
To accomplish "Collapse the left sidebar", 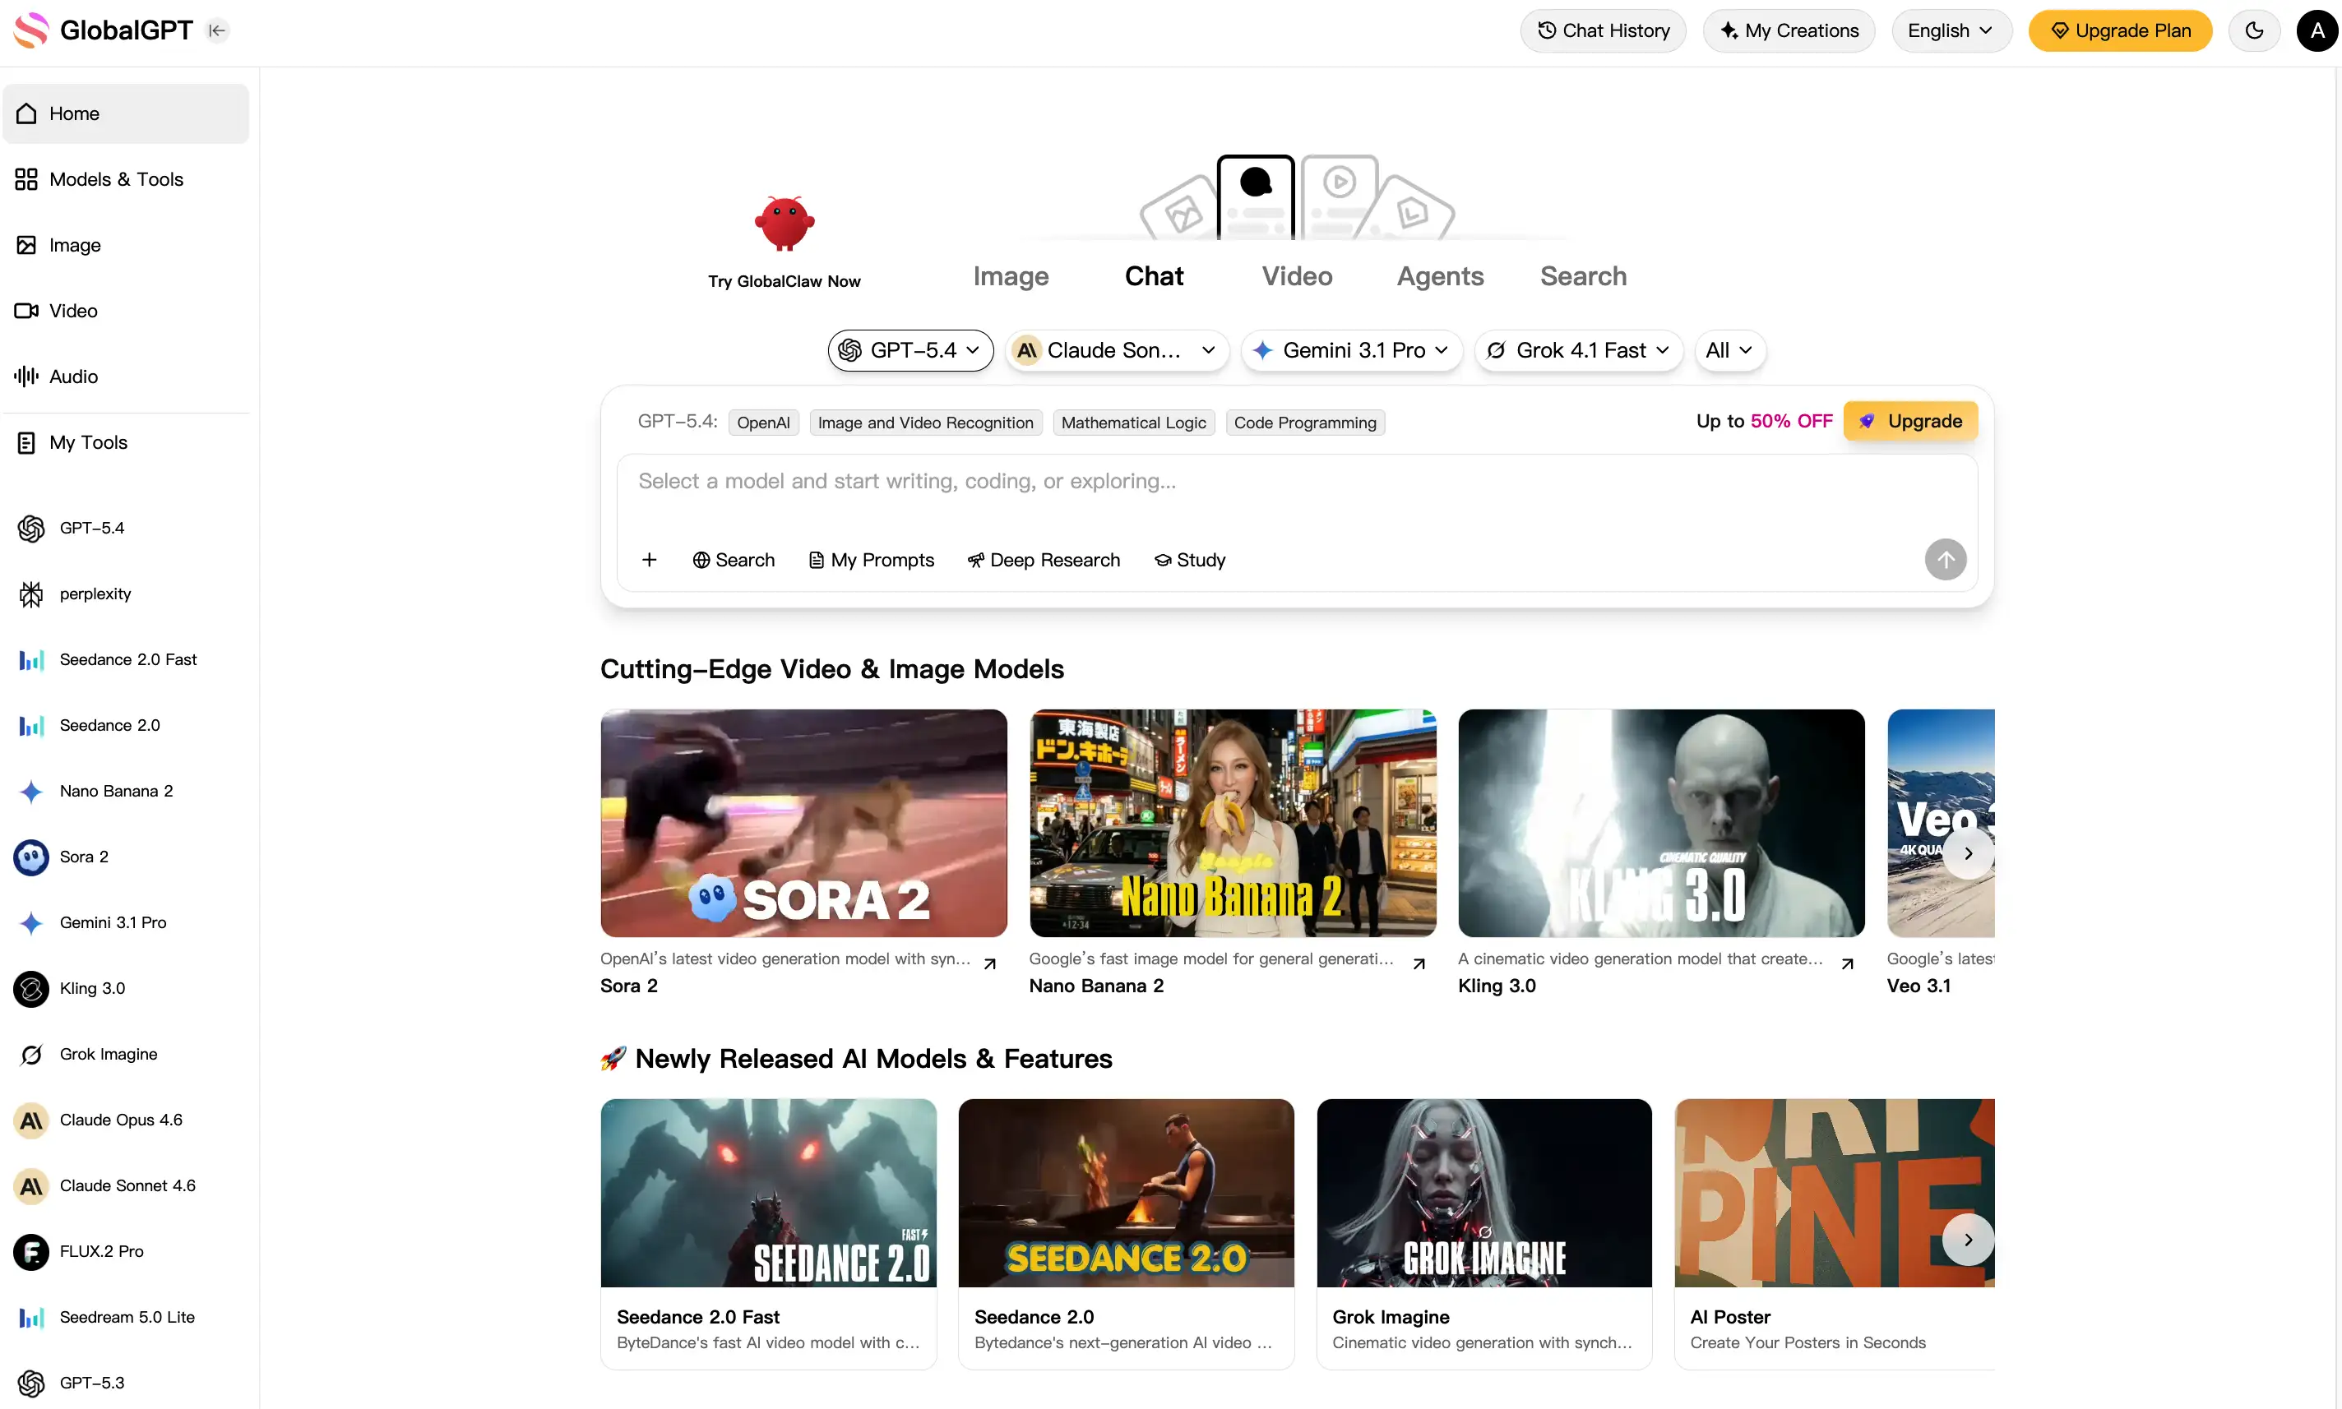I will click(x=217, y=30).
